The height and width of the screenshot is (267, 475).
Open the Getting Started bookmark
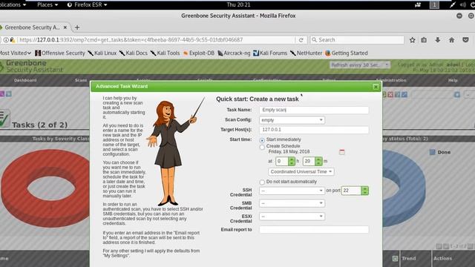click(347, 53)
